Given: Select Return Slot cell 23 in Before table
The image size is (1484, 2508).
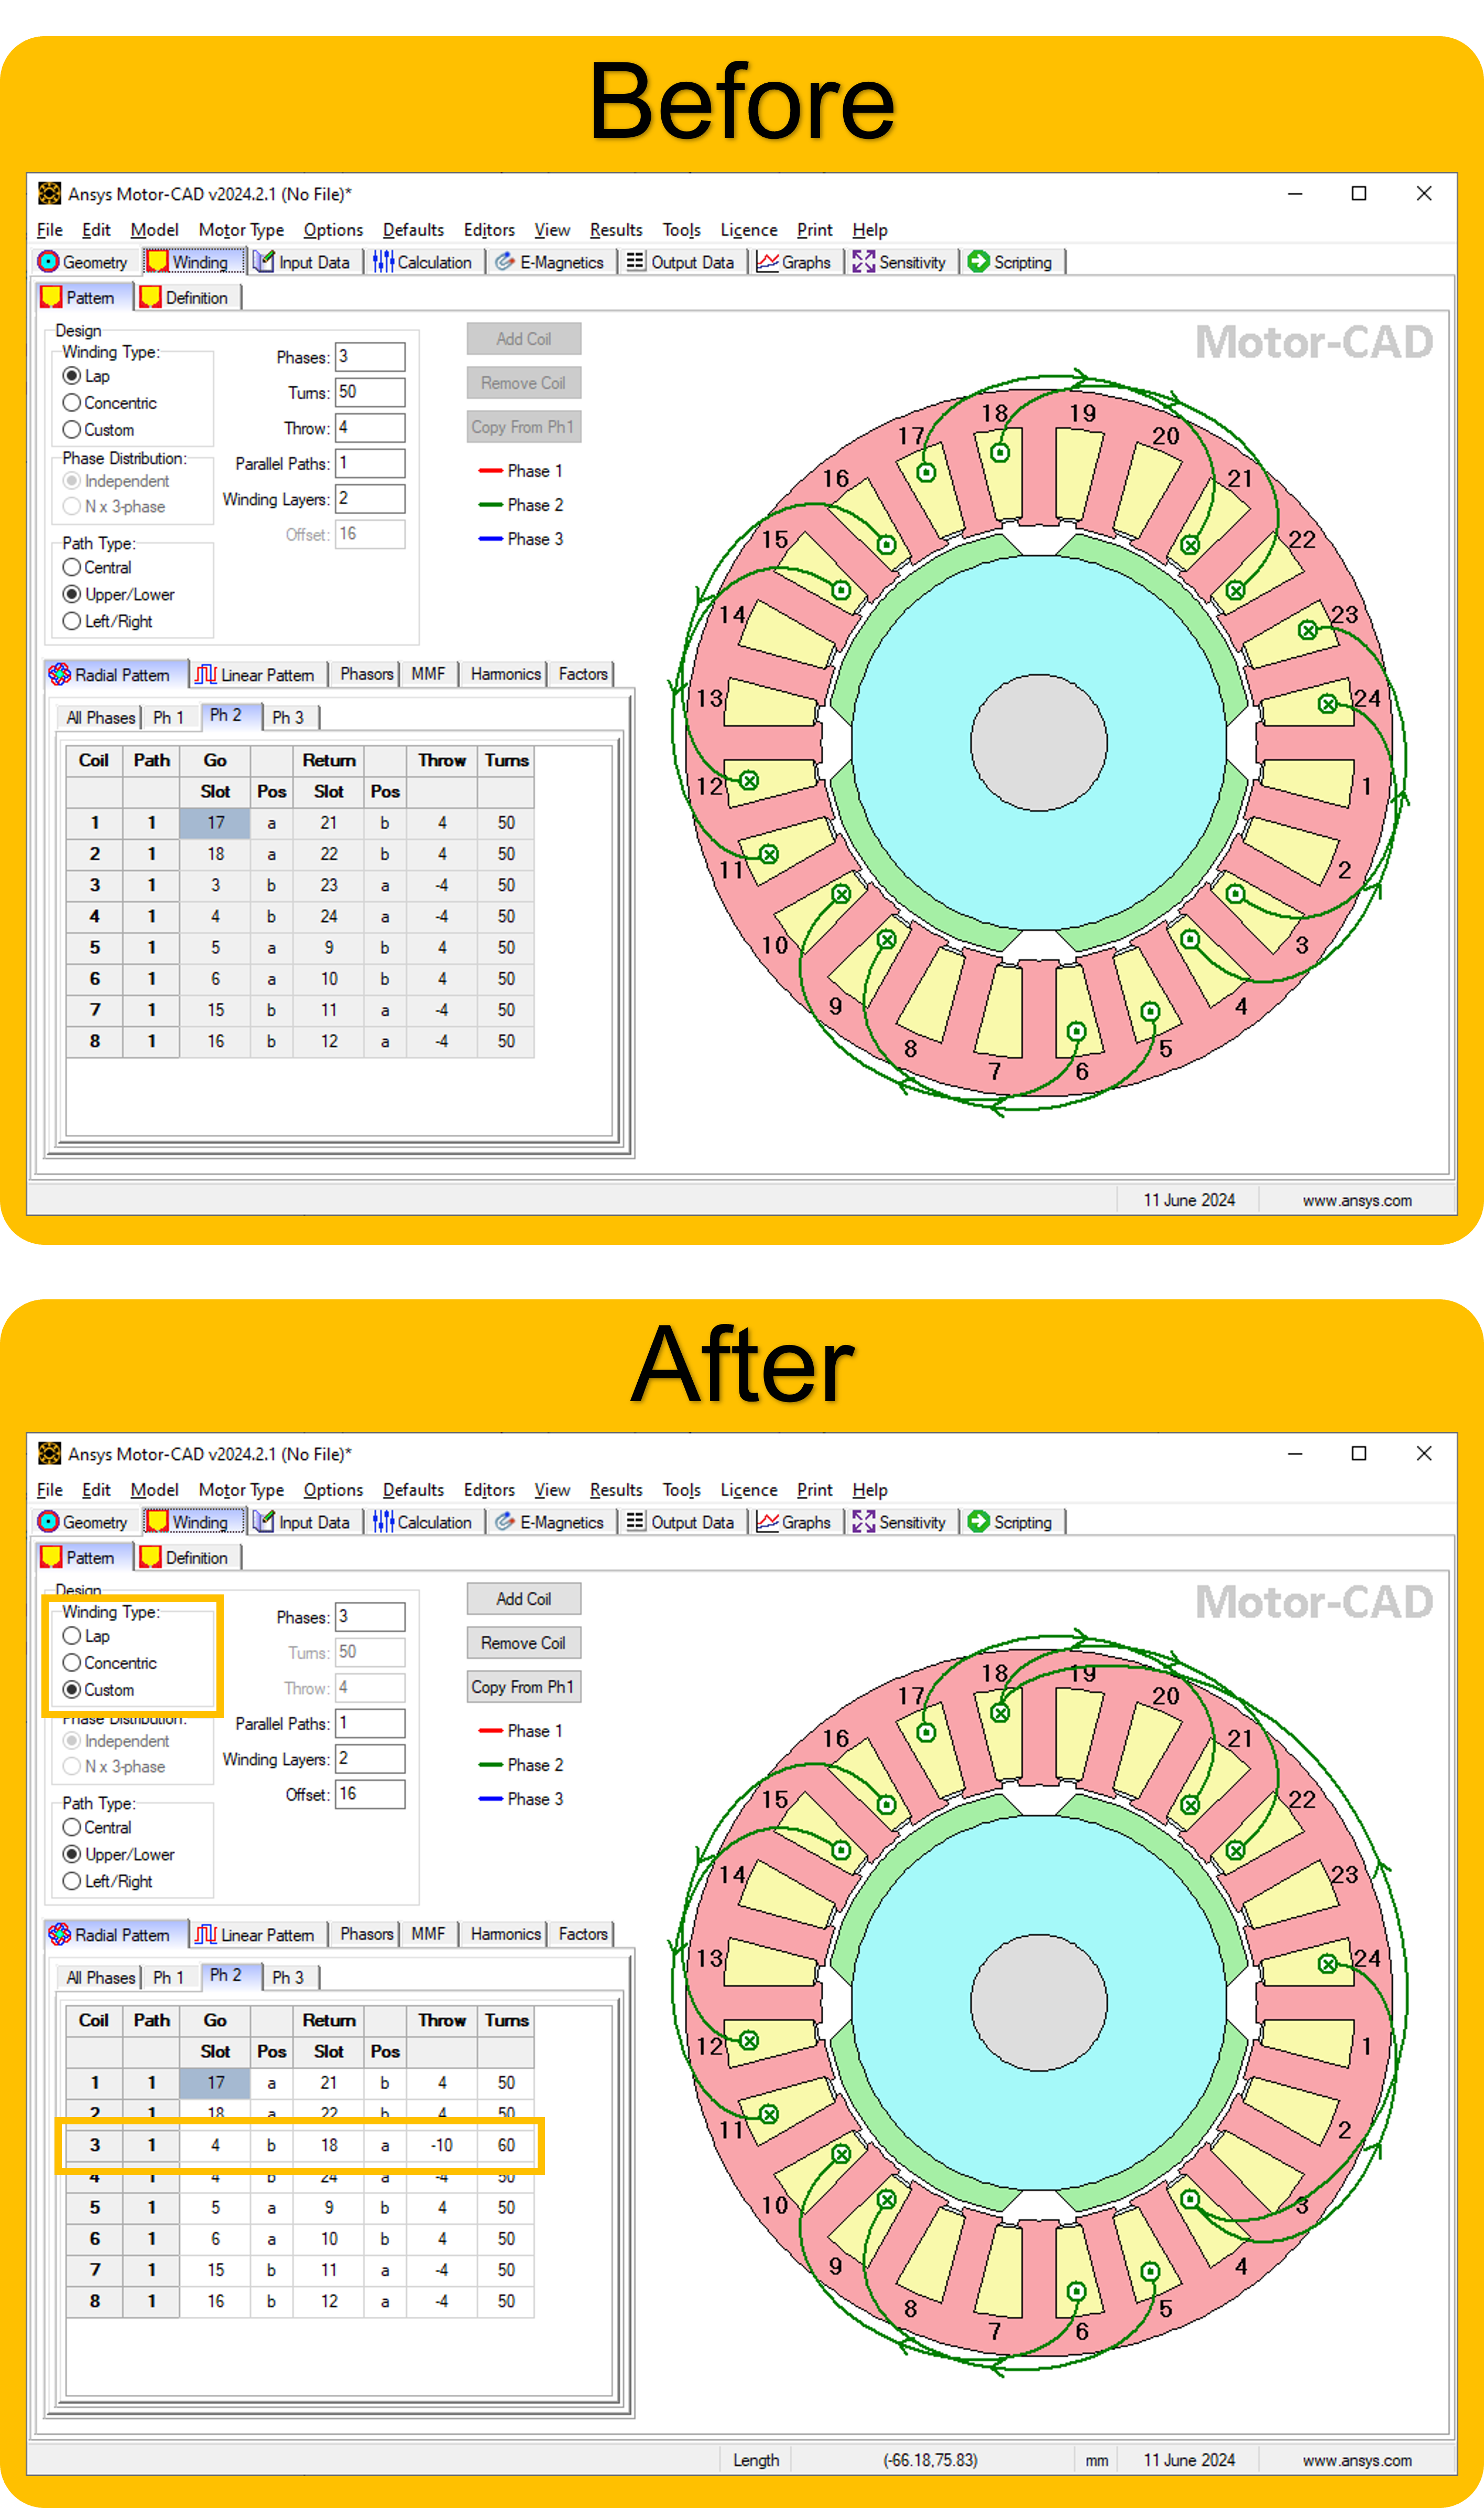Looking at the screenshot, I should click(x=329, y=885).
